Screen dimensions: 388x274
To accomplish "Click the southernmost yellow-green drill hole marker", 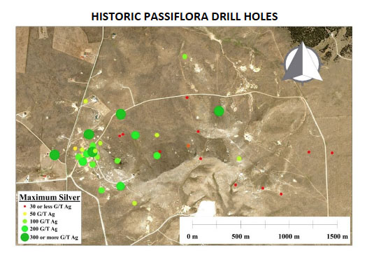I will tap(134, 203).
